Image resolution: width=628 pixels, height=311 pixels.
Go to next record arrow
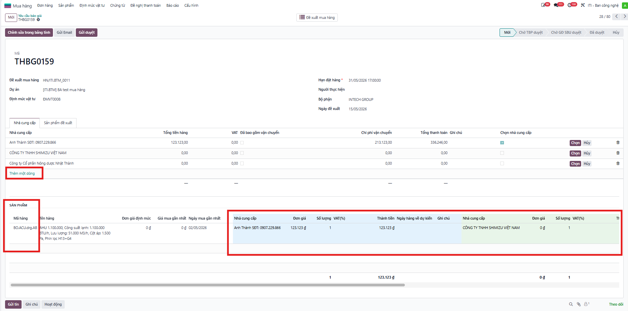[624, 17]
